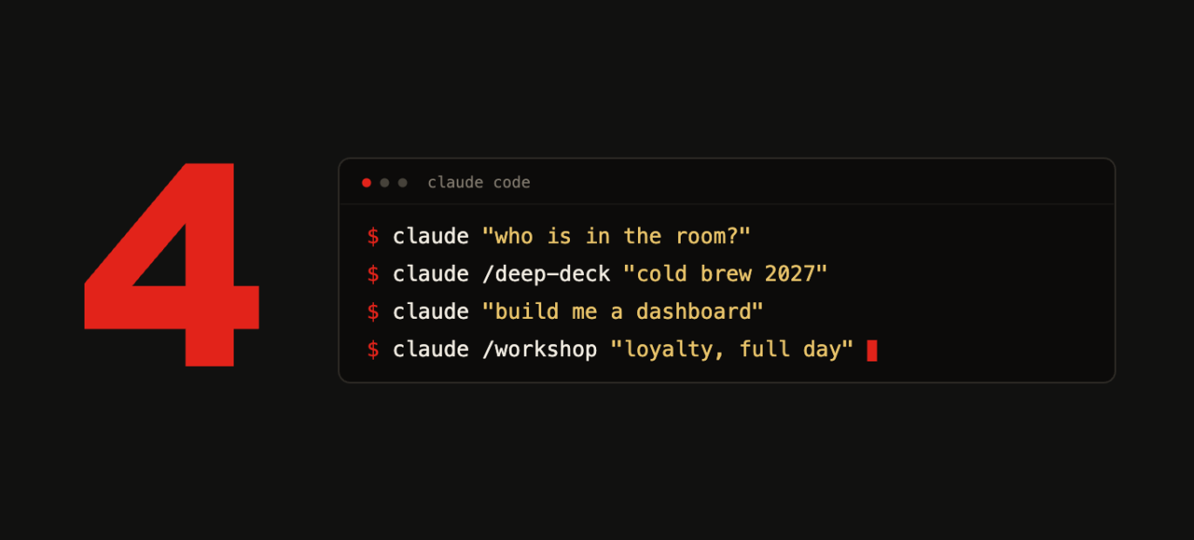Click the word claude on first line

[x=431, y=236]
